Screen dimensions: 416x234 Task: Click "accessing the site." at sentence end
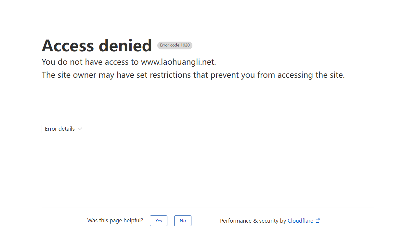[x=311, y=75]
